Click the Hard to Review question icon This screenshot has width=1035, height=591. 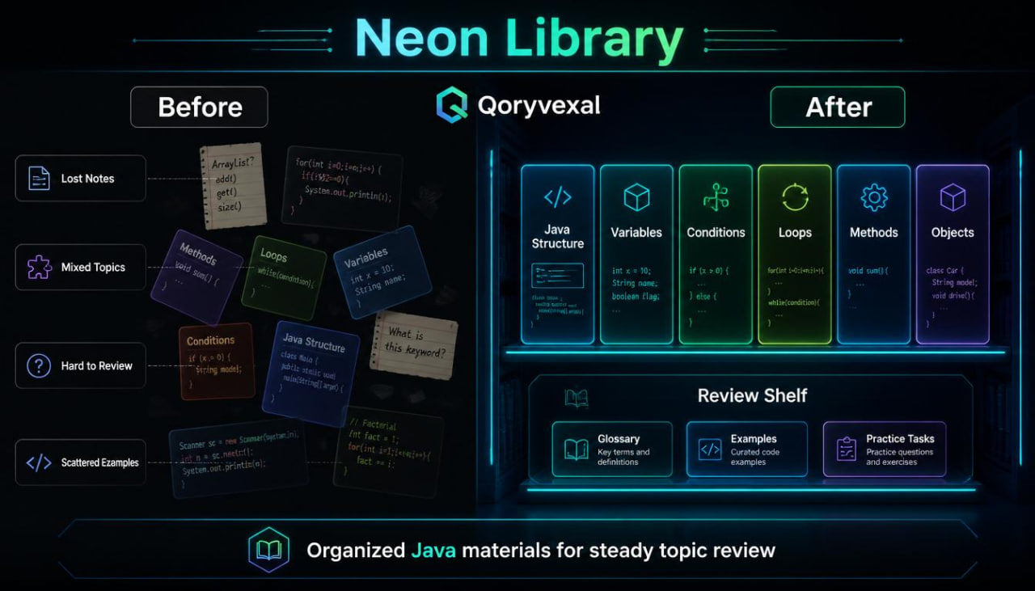tap(39, 365)
